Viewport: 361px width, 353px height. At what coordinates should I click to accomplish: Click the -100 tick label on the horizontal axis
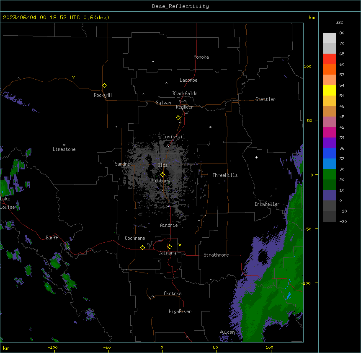pos(52,347)
